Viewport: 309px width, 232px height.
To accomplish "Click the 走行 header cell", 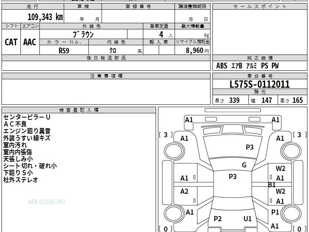I will coord(33,7).
